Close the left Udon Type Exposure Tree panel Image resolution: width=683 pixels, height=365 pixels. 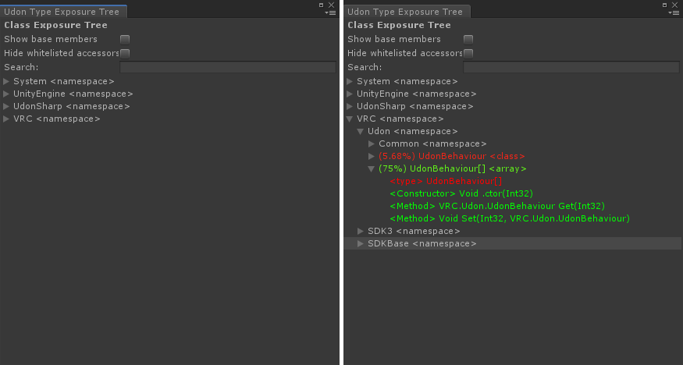click(332, 5)
